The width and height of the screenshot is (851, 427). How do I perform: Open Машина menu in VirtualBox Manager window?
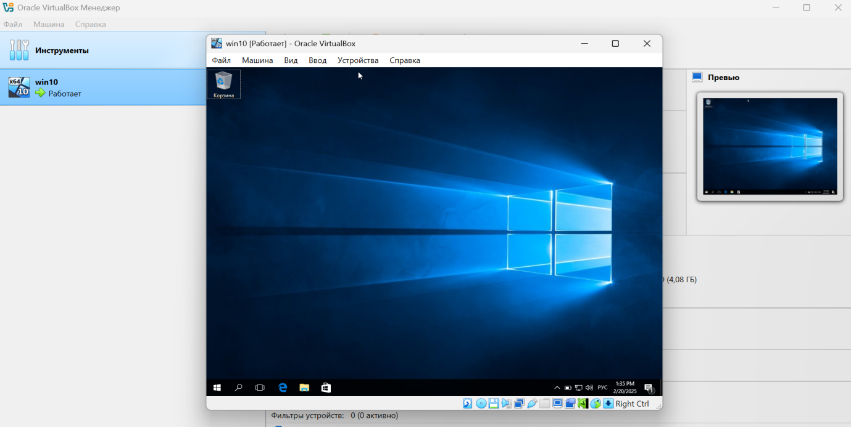[x=49, y=25]
